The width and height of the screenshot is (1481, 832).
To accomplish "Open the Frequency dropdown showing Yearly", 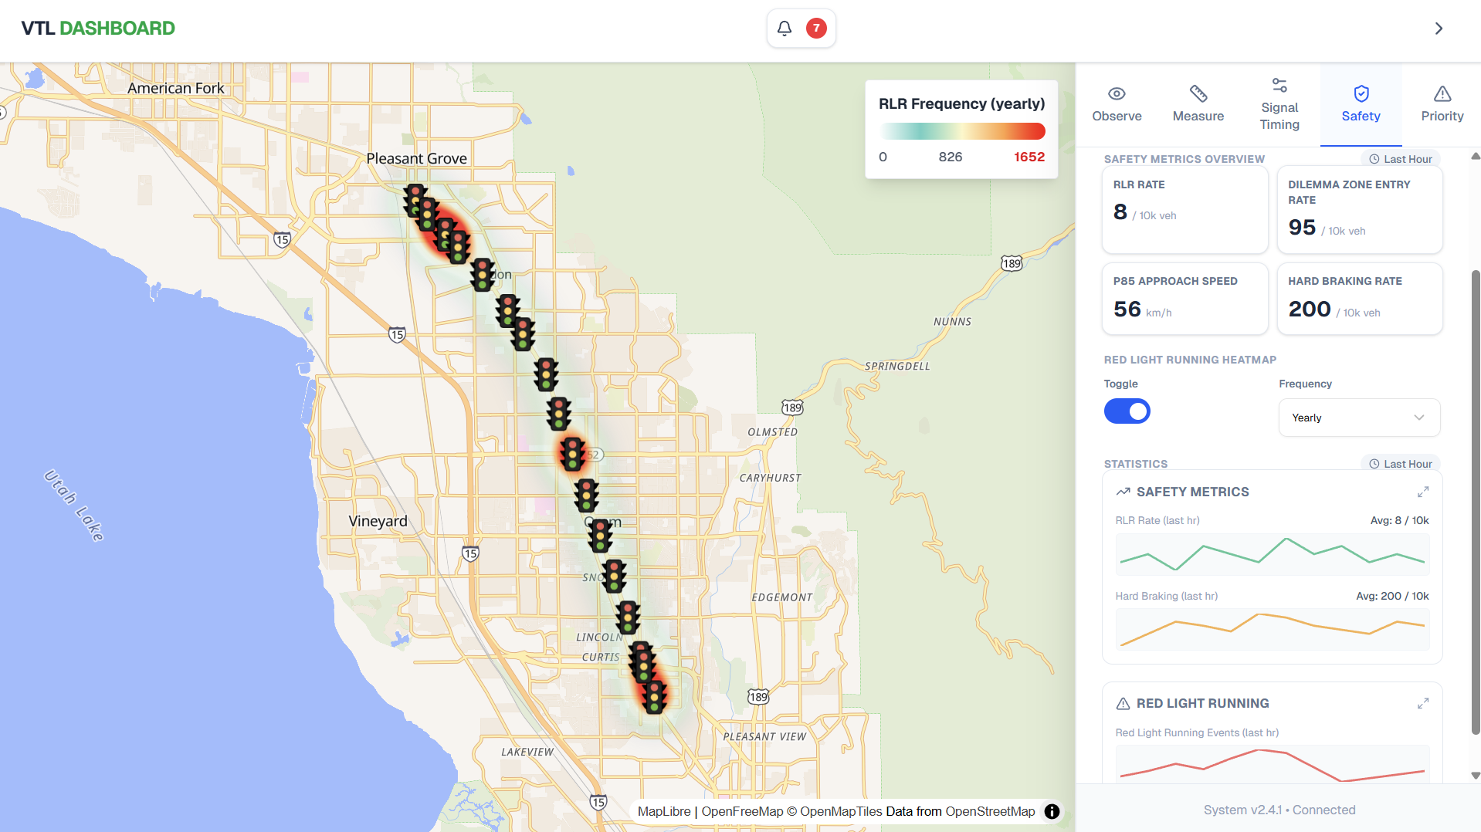I will coord(1359,418).
